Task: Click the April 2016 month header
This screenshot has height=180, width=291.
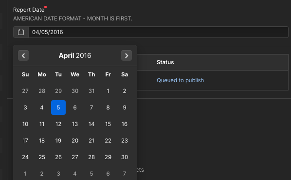Action: pos(75,55)
